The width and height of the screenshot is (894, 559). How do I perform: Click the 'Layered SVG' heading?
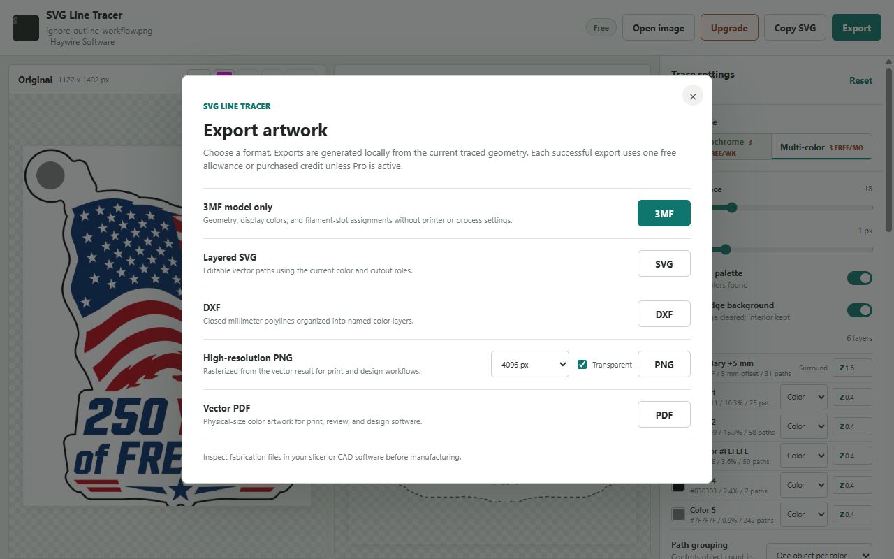click(230, 257)
